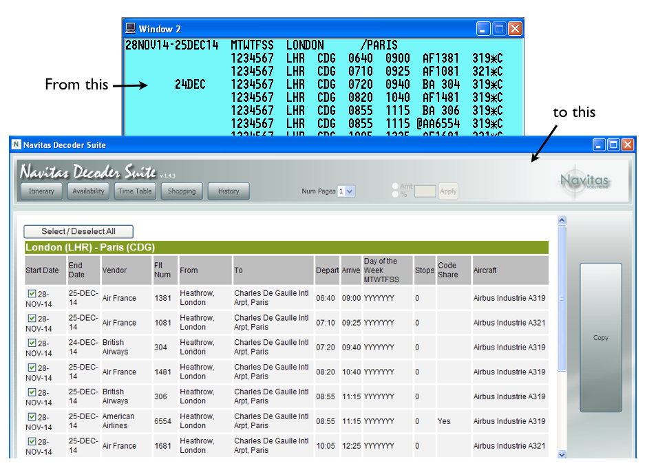Open the Availability tab
The image size is (647, 468).
[88, 191]
